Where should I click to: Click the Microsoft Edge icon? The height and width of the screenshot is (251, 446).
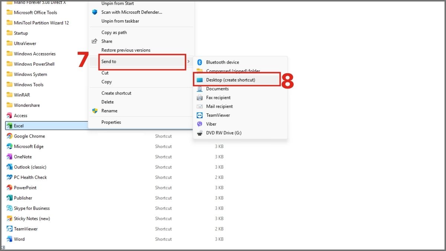pyautogui.click(x=10, y=147)
